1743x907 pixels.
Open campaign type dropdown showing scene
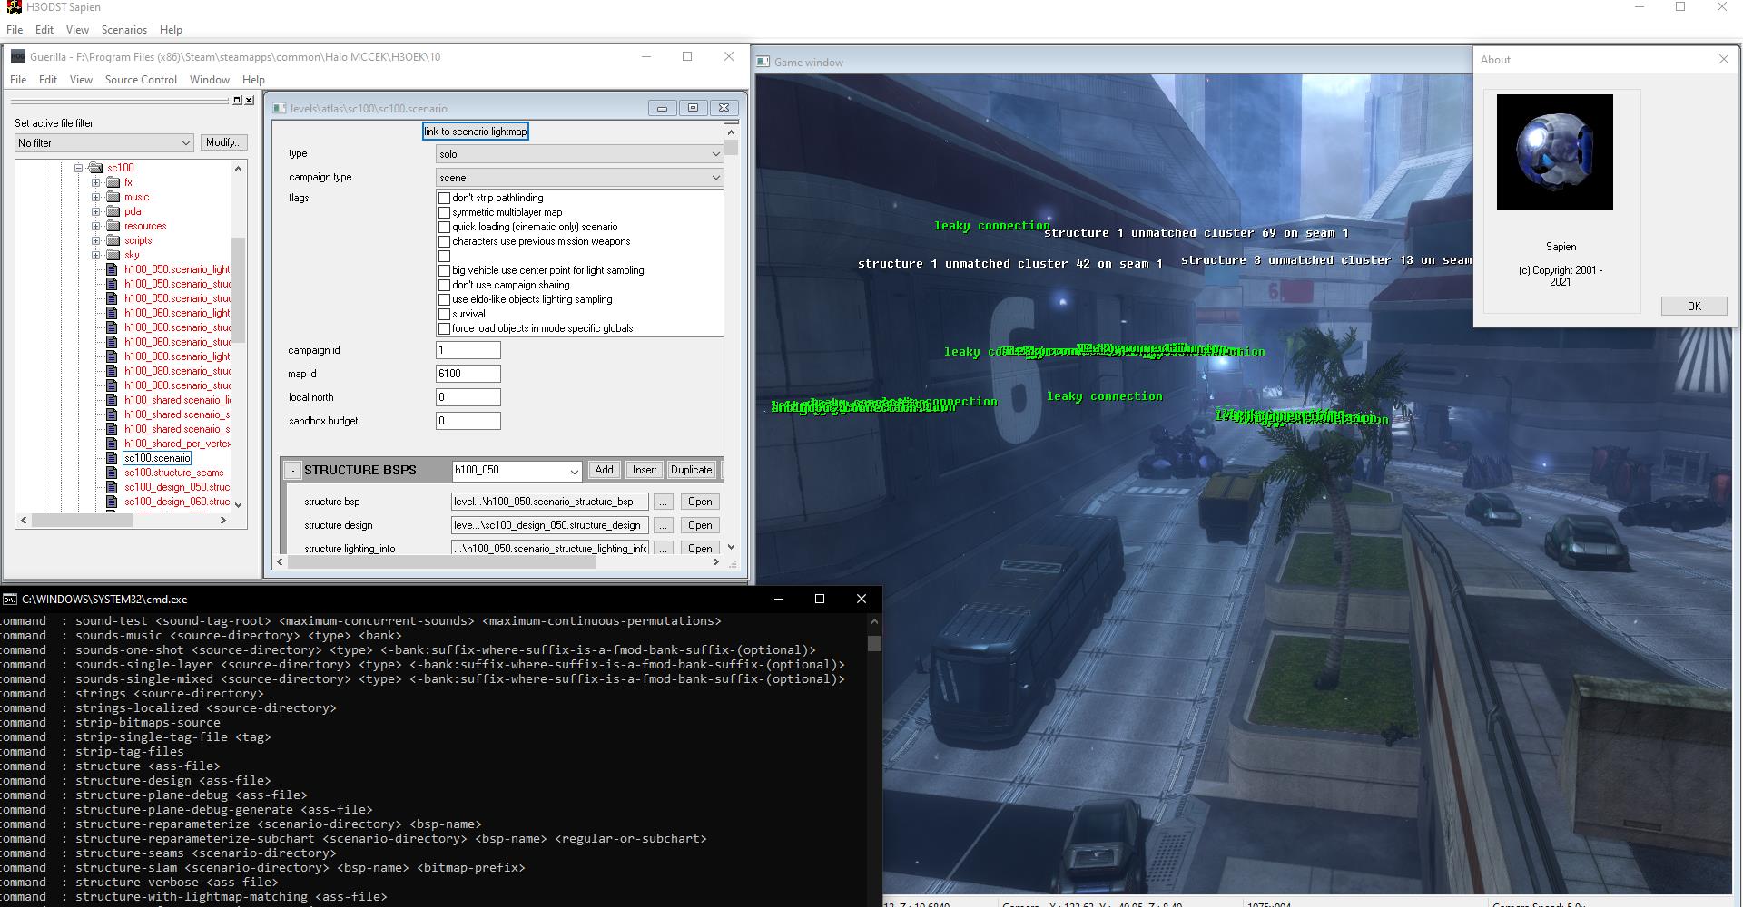579,178
